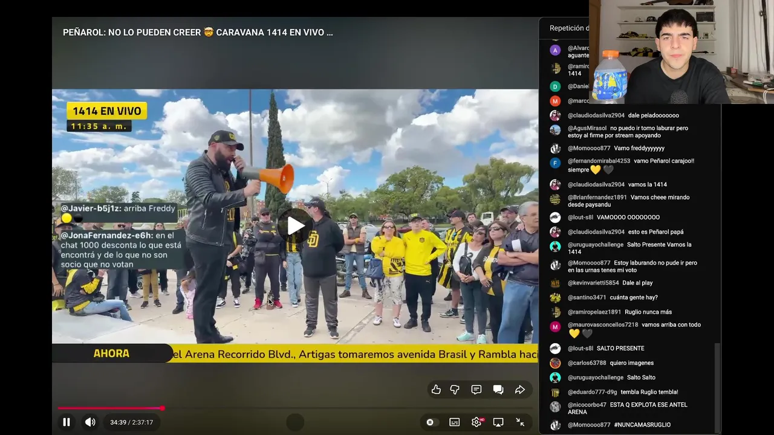Click the 'quiero imagenes' chat message
The width and height of the screenshot is (774, 435).
pos(632,363)
